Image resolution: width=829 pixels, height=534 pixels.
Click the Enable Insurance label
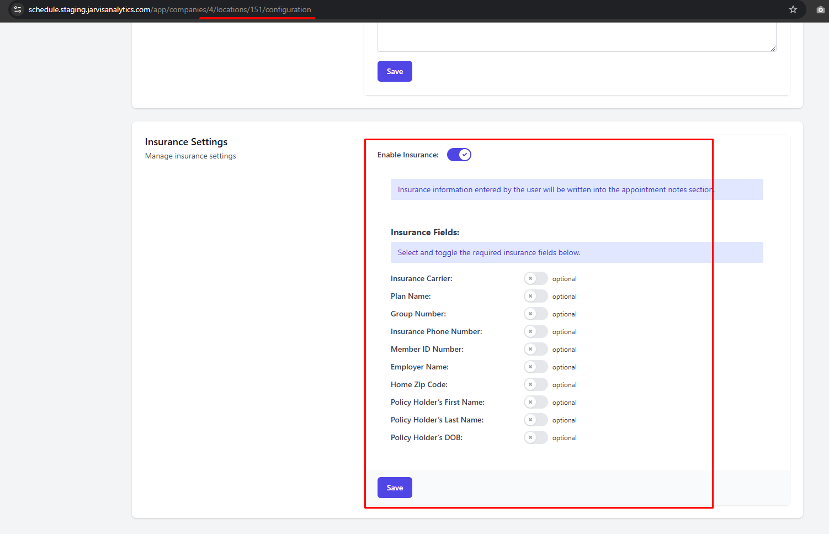[x=408, y=155]
